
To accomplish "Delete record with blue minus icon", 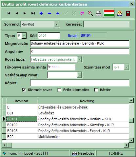I will [49, 13].
